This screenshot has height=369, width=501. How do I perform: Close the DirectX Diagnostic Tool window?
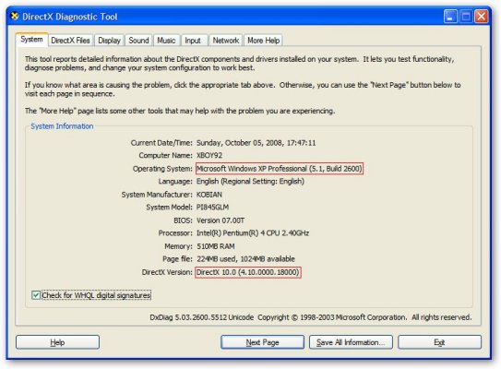tap(481, 17)
